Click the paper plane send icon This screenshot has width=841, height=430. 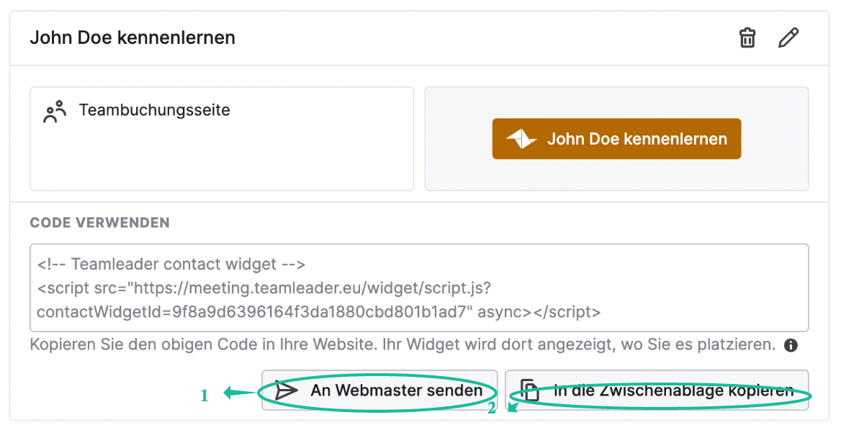pos(286,390)
